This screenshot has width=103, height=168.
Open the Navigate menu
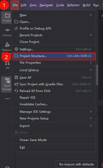tap(46, 5)
